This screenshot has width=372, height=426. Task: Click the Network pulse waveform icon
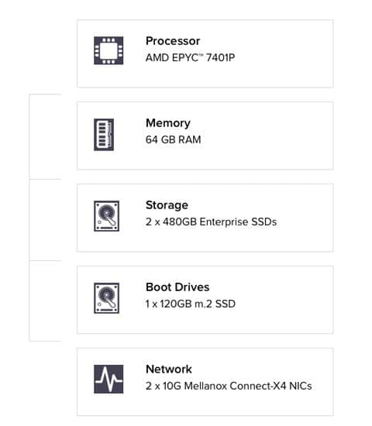pyautogui.click(x=108, y=379)
